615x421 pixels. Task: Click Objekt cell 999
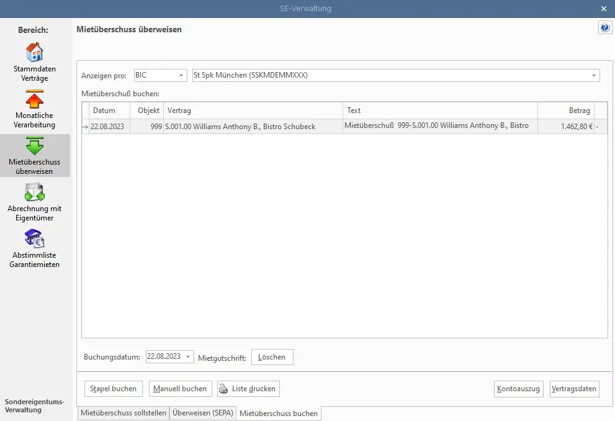click(x=146, y=127)
